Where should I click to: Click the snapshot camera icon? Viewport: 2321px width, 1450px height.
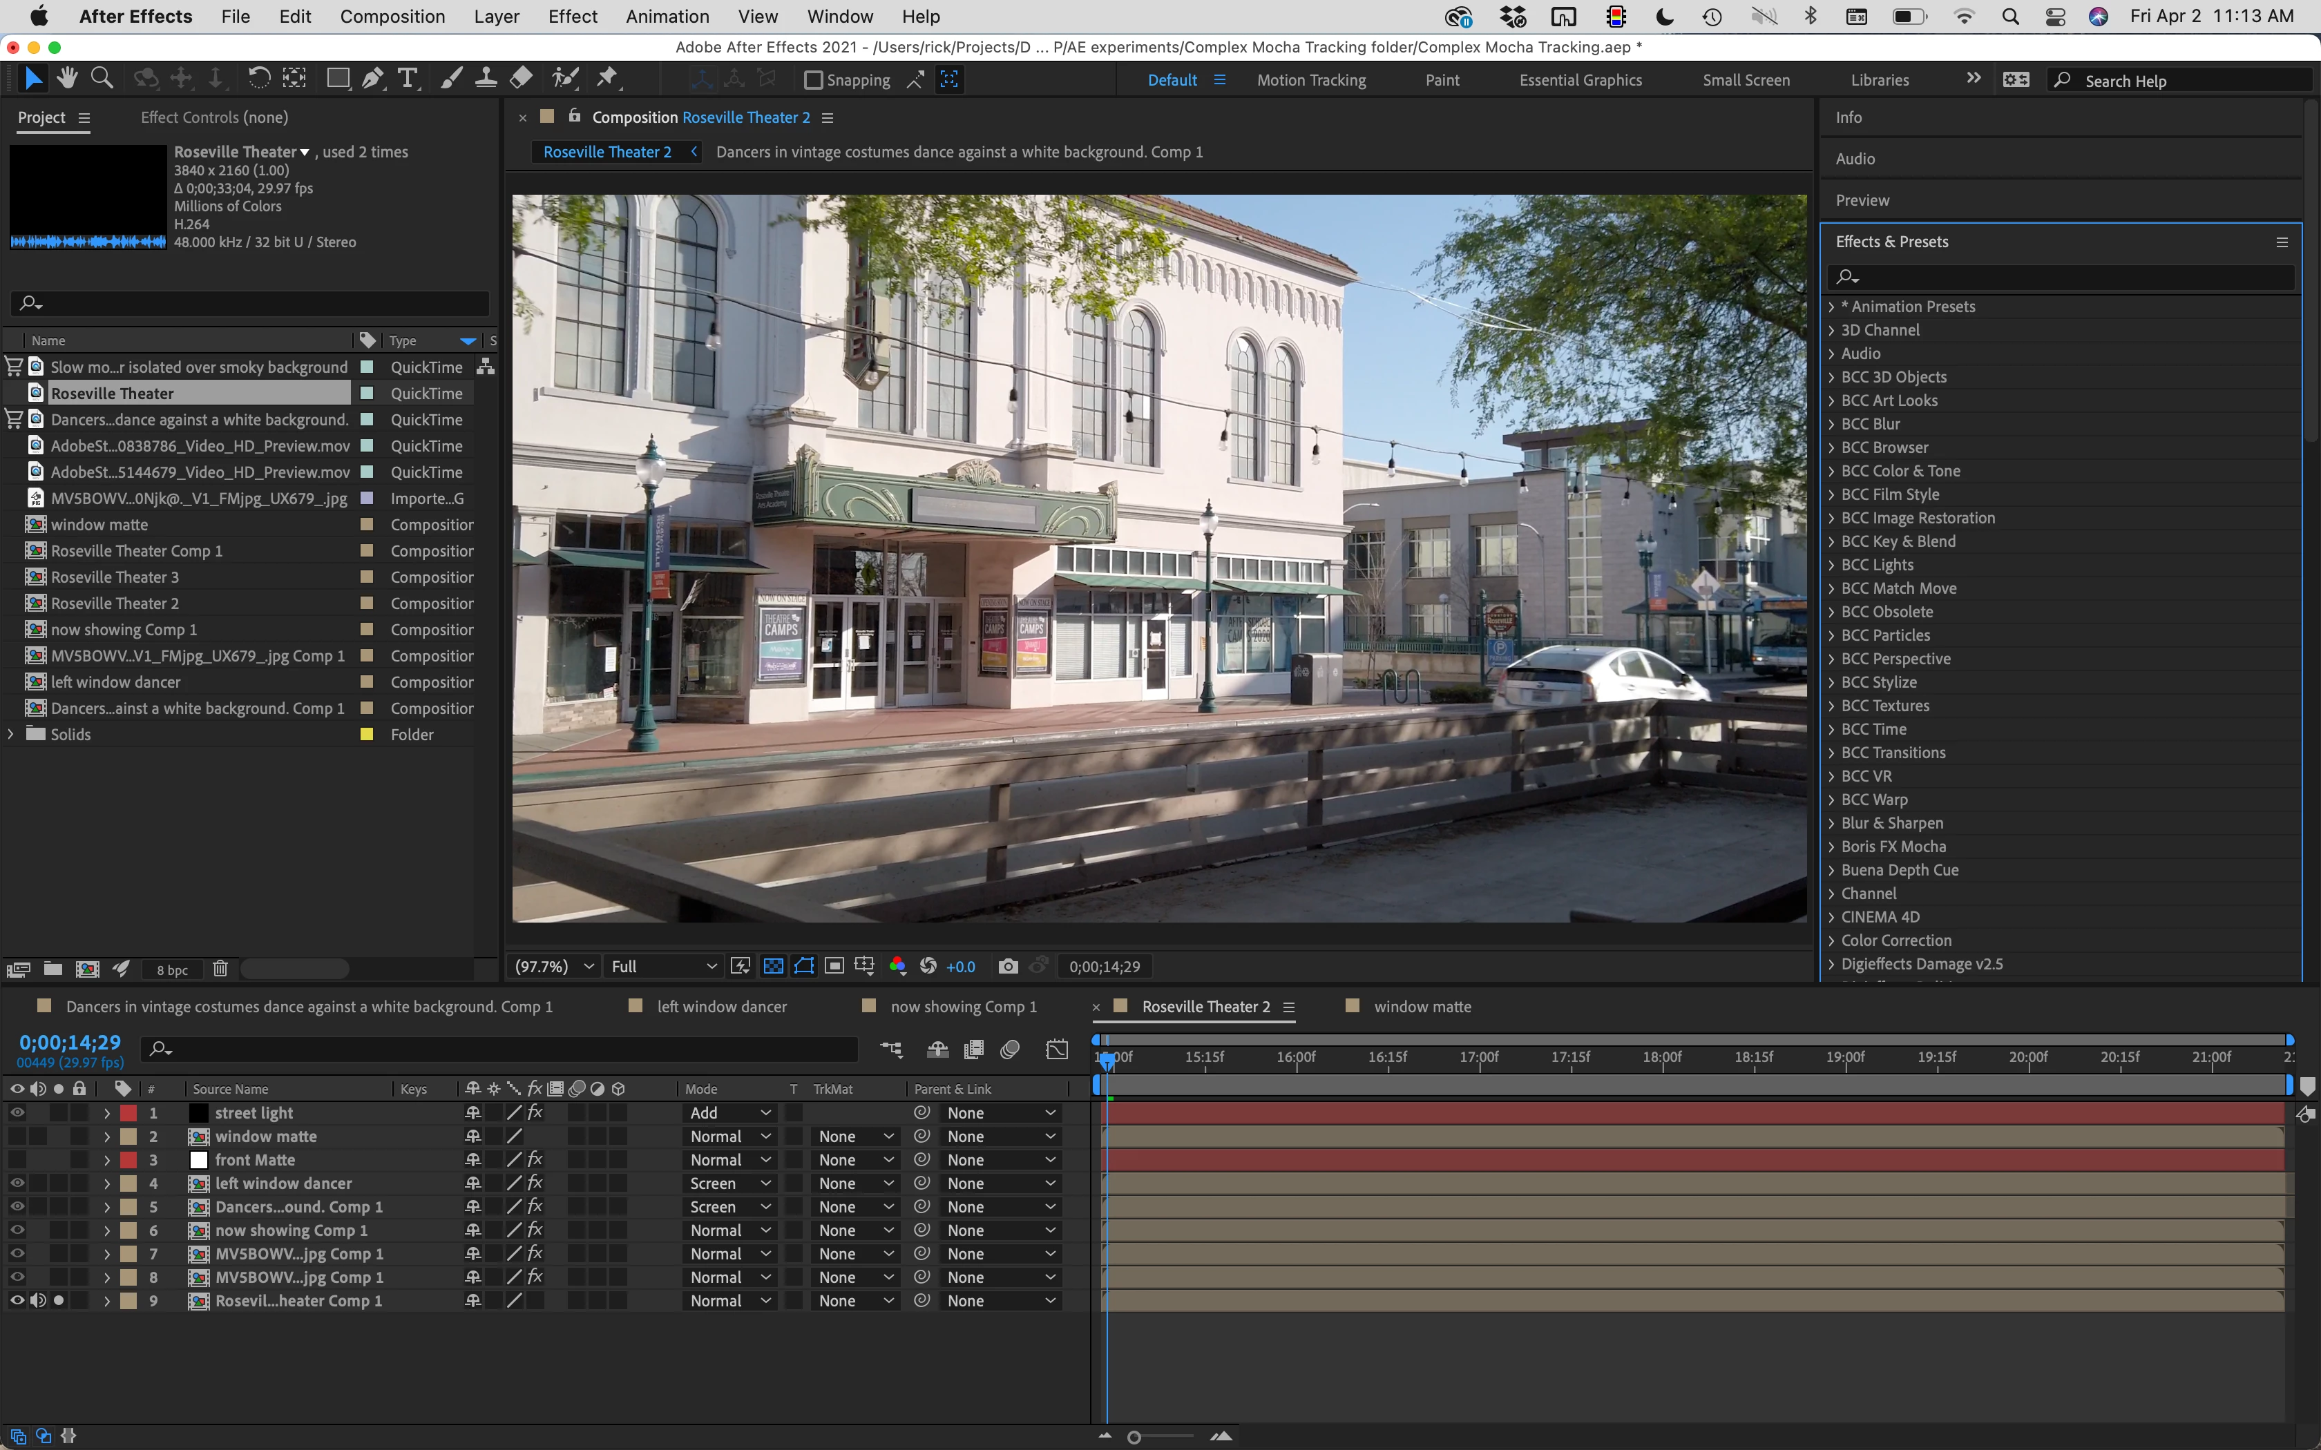pos(1007,967)
